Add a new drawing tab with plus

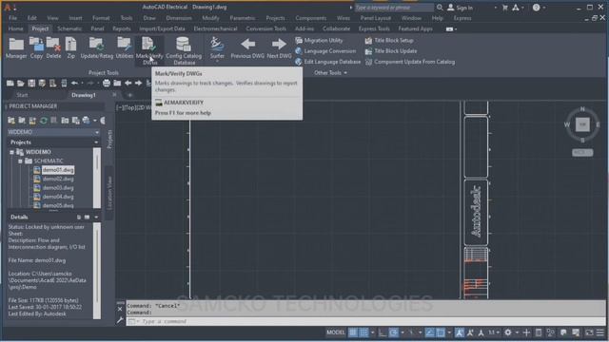[130, 95]
